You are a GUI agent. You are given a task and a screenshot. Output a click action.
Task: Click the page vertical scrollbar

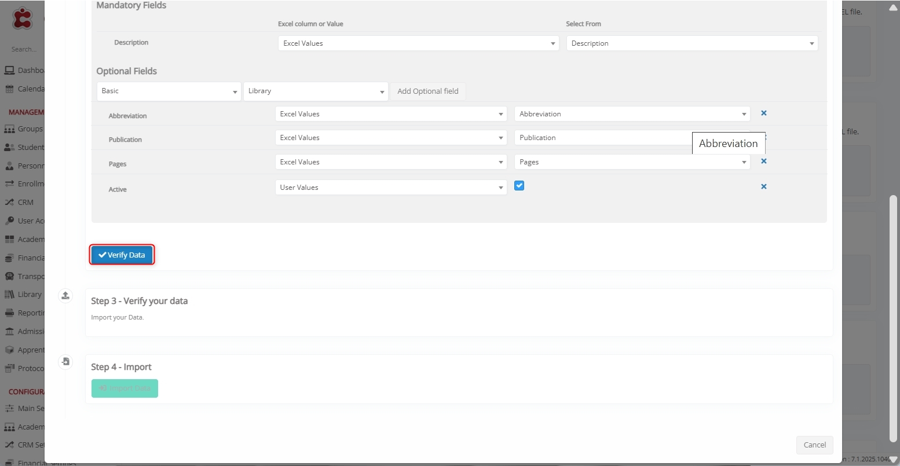[893, 318]
